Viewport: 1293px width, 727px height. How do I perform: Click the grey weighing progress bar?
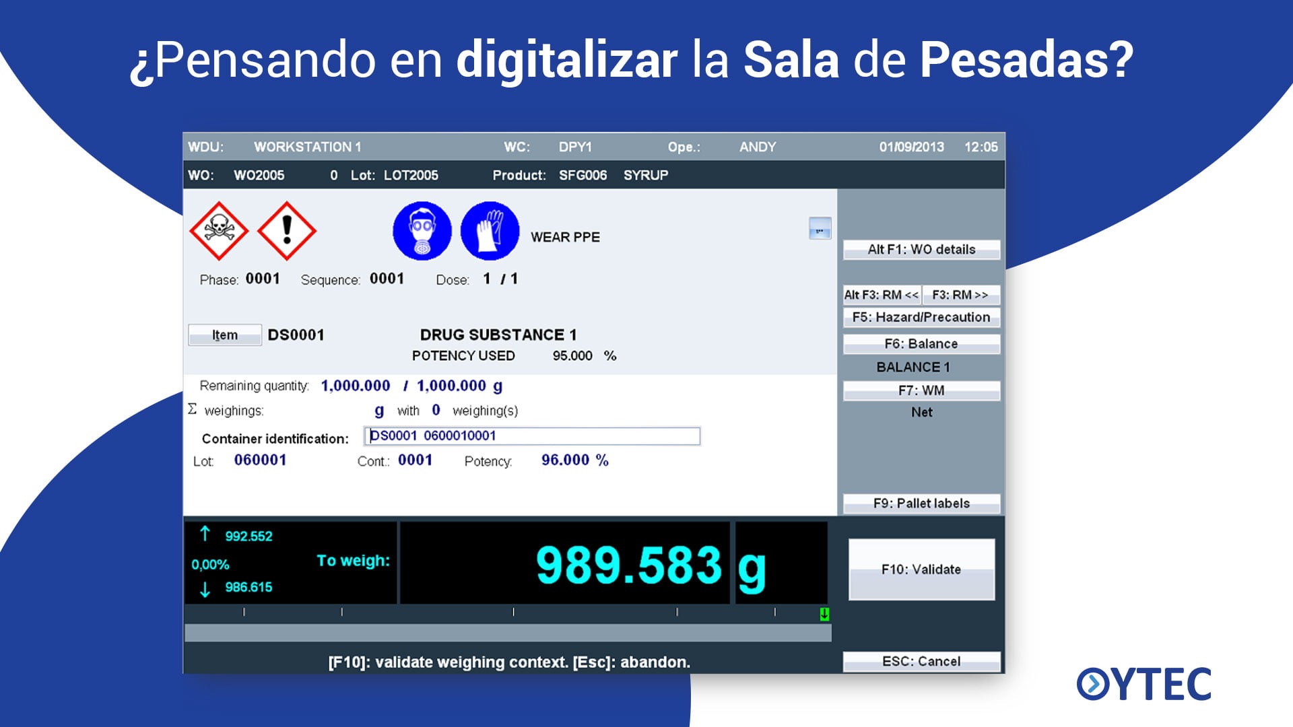(x=508, y=633)
